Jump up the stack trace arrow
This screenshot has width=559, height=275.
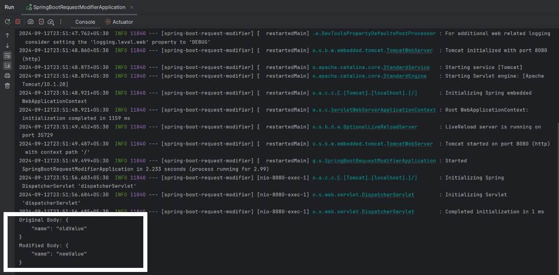(8, 35)
